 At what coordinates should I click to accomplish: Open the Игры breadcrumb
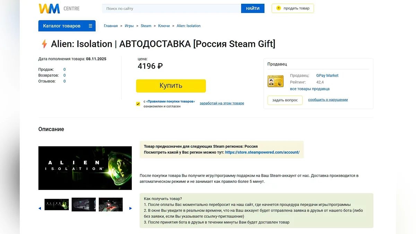(x=129, y=26)
